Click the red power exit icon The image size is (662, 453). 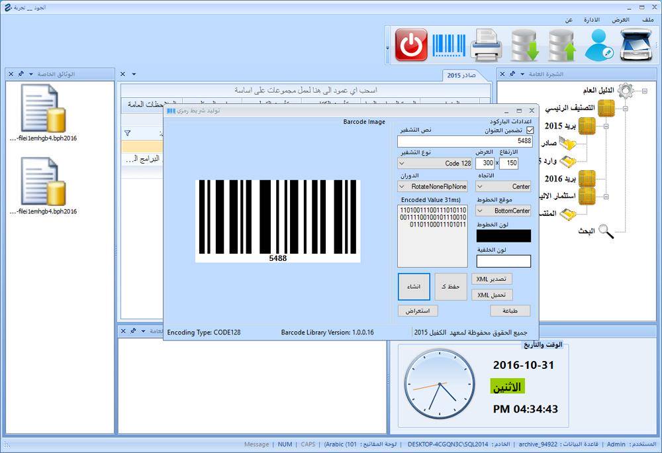(x=411, y=45)
